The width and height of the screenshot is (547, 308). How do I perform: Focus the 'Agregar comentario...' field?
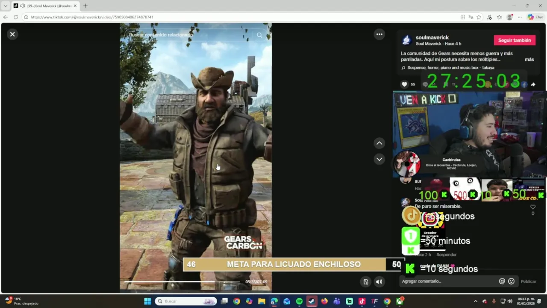(x=449, y=281)
